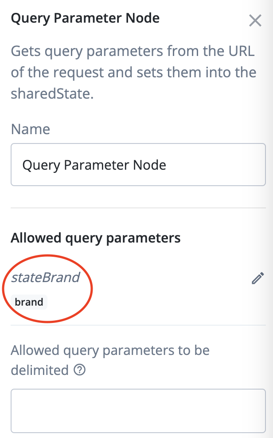Click the Name label above the input

pos(30,129)
